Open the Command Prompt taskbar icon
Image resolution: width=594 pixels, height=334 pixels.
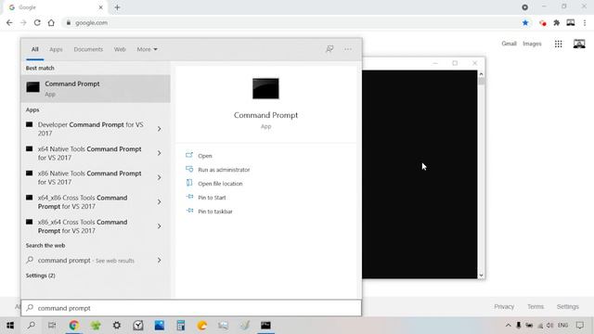pos(265,326)
